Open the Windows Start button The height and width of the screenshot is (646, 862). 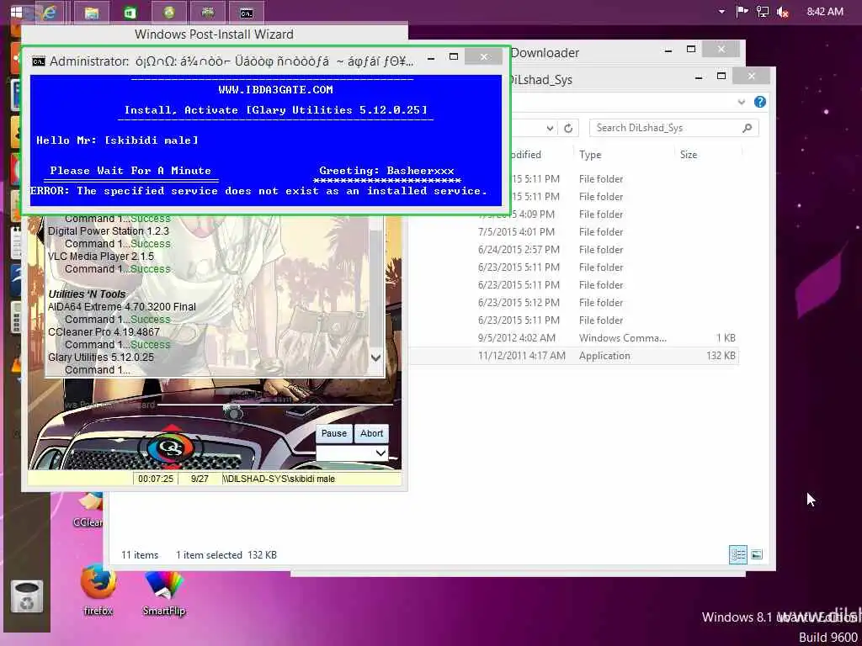[17, 12]
